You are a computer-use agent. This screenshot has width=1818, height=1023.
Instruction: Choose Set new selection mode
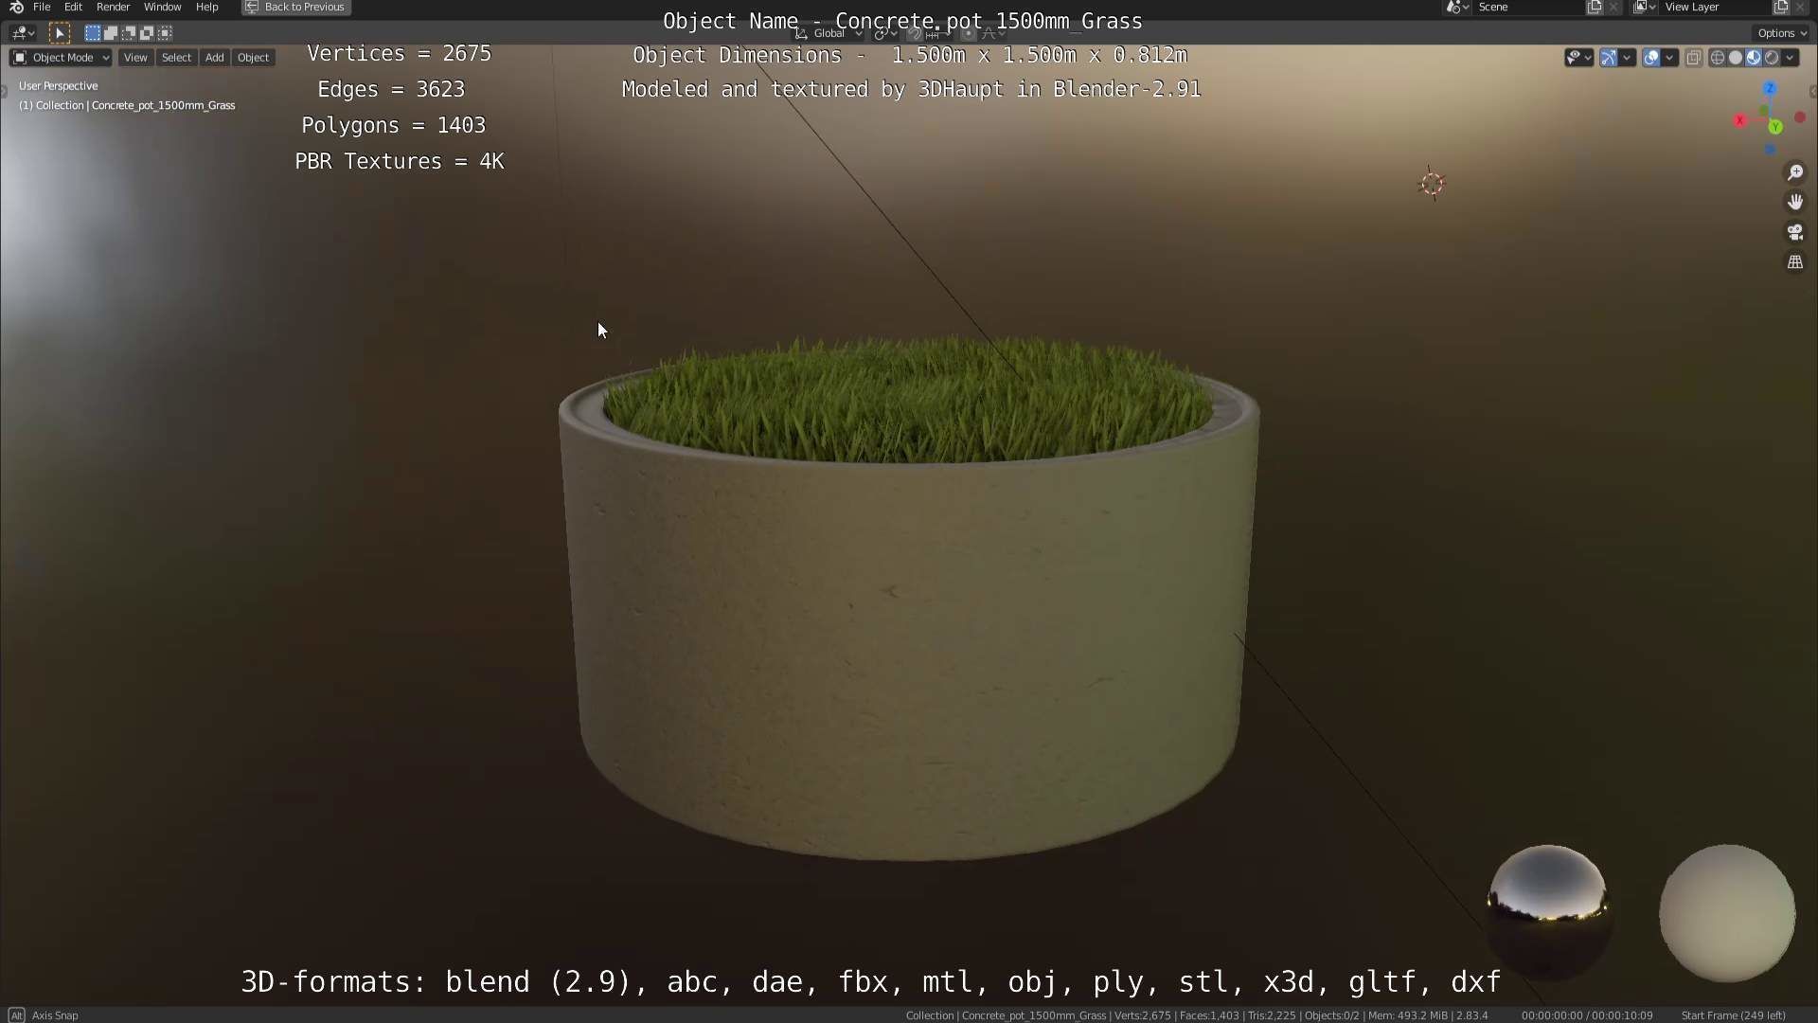pyautogui.click(x=92, y=33)
